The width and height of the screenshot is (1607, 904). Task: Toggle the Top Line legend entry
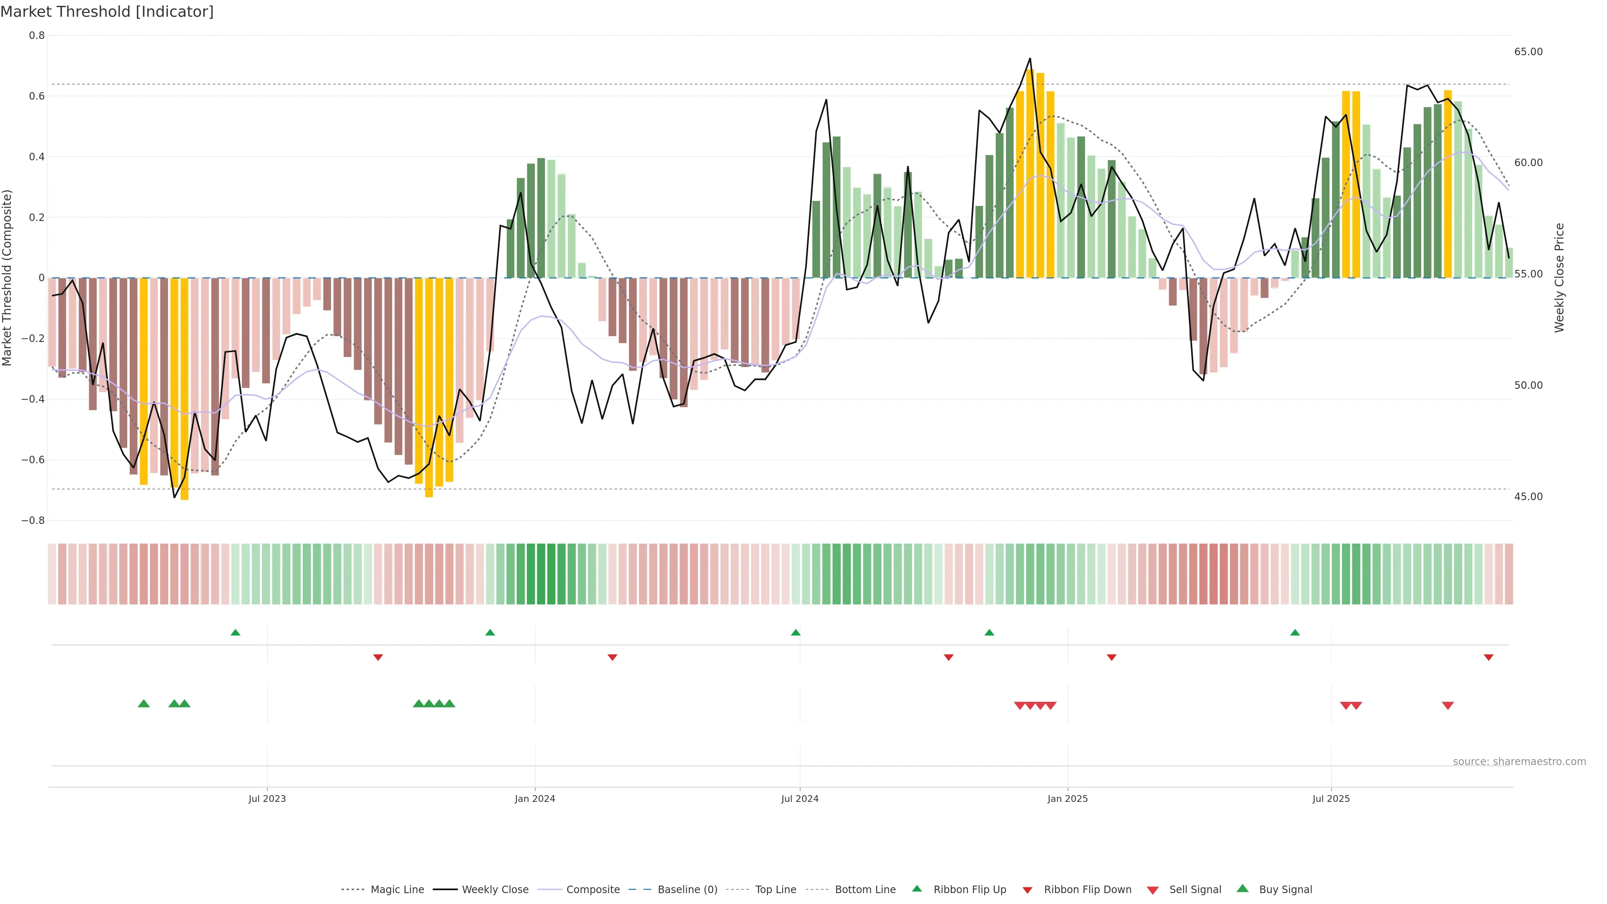pyautogui.click(x=775, y=890)
